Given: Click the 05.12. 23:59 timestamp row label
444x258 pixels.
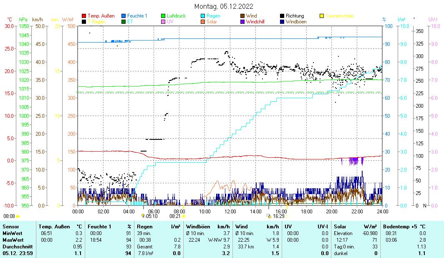Looking at the screenshot, I should click(x=18, y=253).
